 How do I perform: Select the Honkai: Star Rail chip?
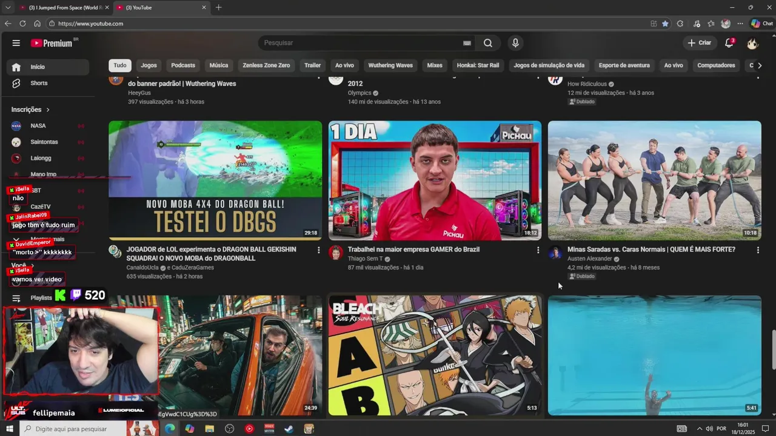point(478,65)
